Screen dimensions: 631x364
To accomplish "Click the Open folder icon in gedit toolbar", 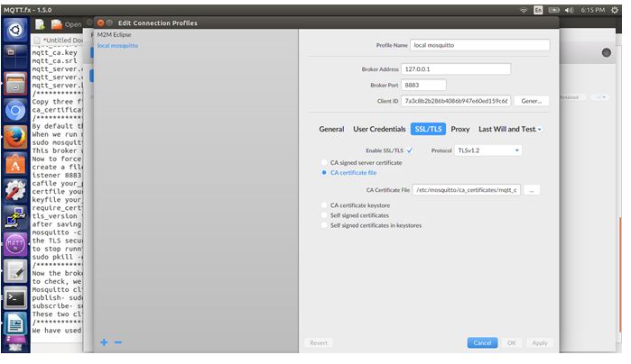I will (x=57, y=24).
